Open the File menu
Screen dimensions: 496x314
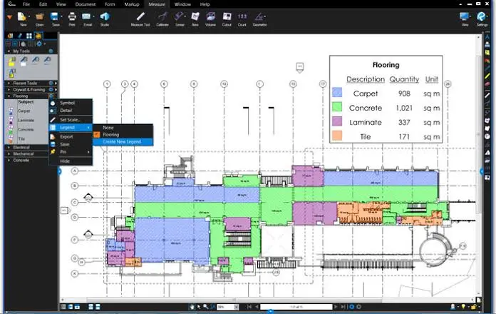pos(26,4)
